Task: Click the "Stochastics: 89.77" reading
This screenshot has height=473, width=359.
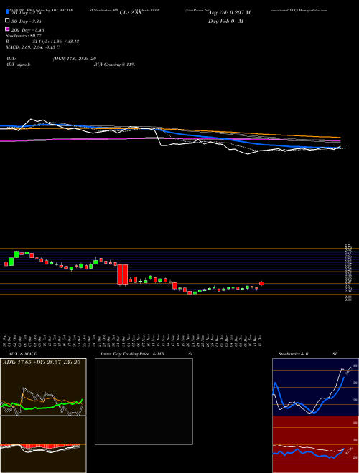Action: pos(24,36)
